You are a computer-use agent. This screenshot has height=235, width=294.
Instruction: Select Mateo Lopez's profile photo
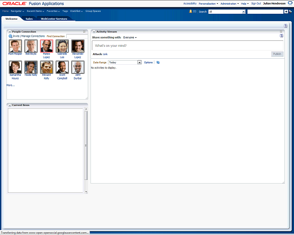tap(46, 46)
